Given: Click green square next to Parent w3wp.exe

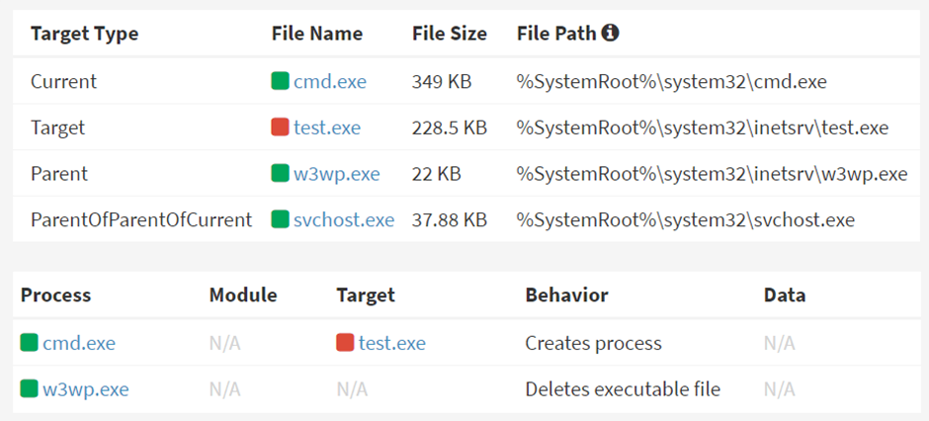Looking at the screenshot, I should (x=280, y=174).
